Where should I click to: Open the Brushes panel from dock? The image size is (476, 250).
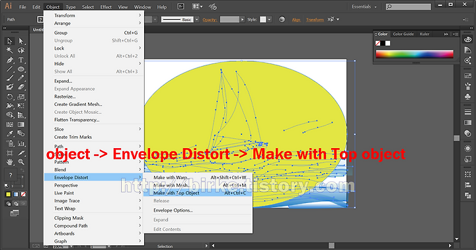click(x=468, y=86)
